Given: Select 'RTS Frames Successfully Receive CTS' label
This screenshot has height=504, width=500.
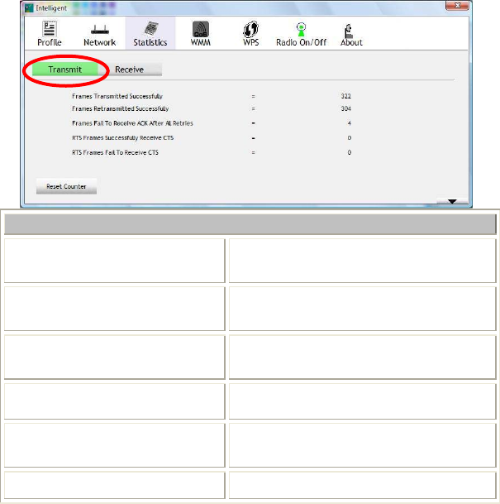Looking at the screenshot, I should point(122,138).
